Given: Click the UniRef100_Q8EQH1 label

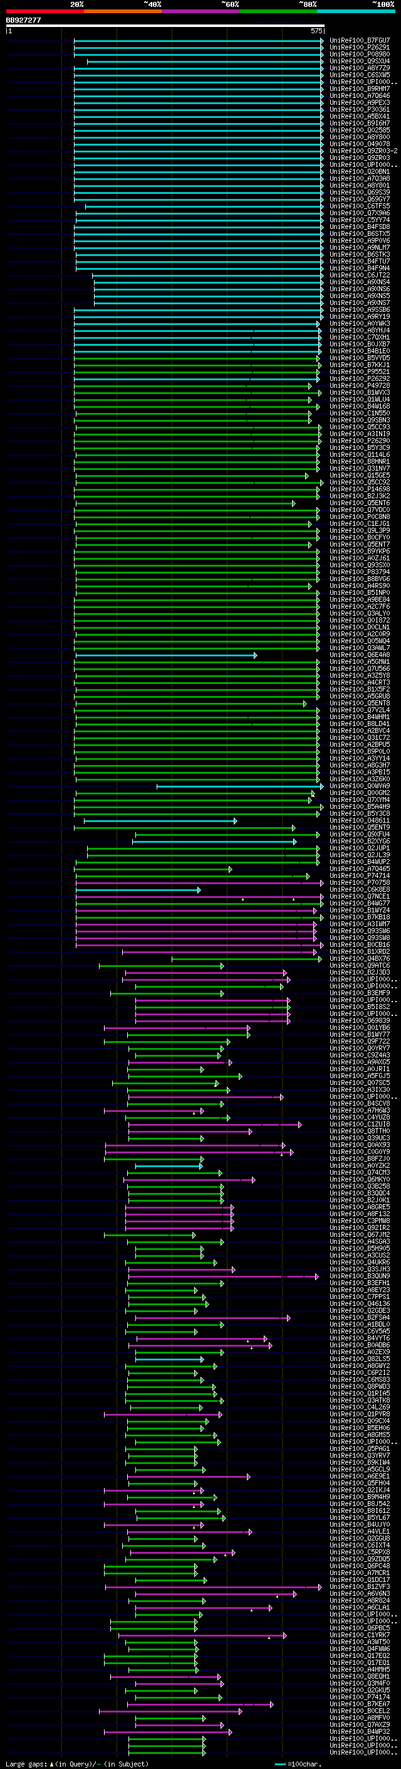Looking at the screenshot, I should 359,1675.
